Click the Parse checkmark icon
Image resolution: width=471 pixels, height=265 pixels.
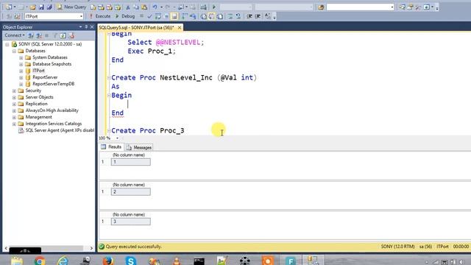pos(149,16)
